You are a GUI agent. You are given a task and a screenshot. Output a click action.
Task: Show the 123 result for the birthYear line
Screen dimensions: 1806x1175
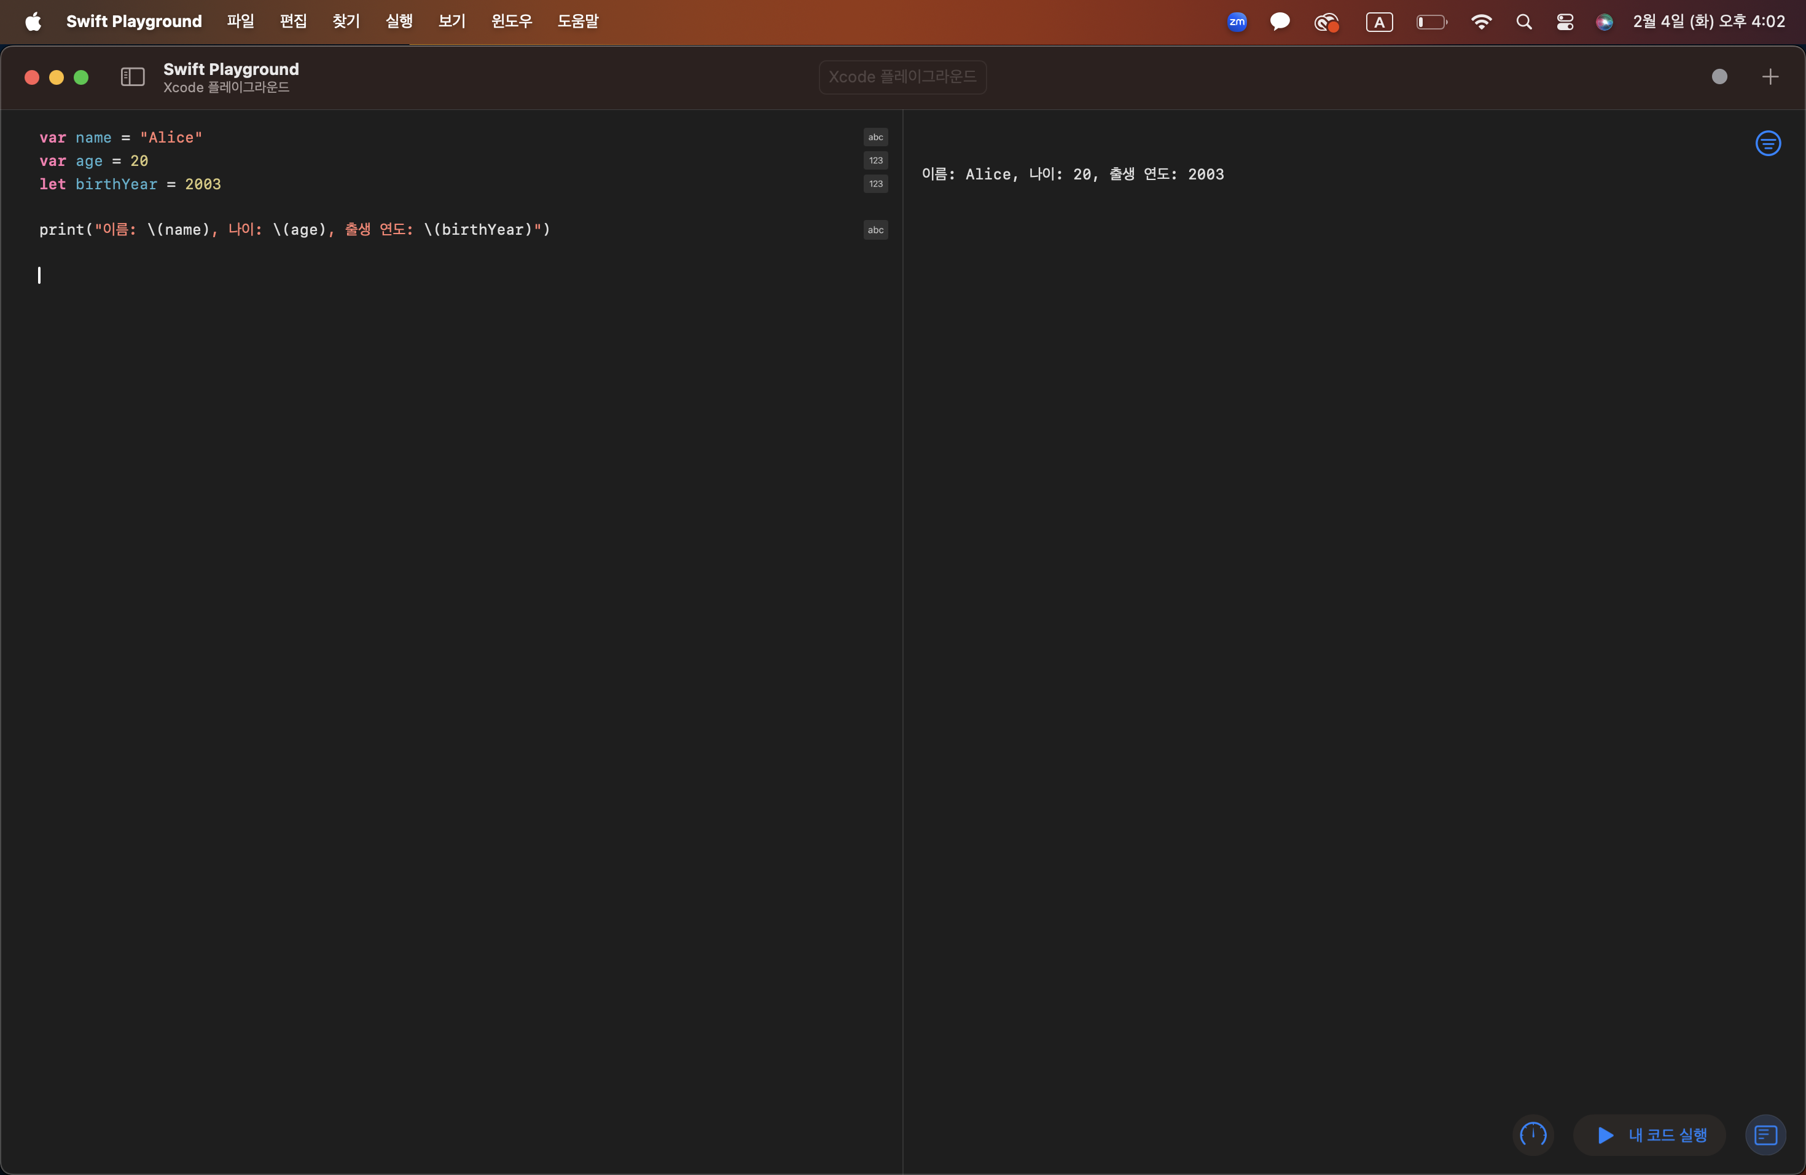[875, 184]
